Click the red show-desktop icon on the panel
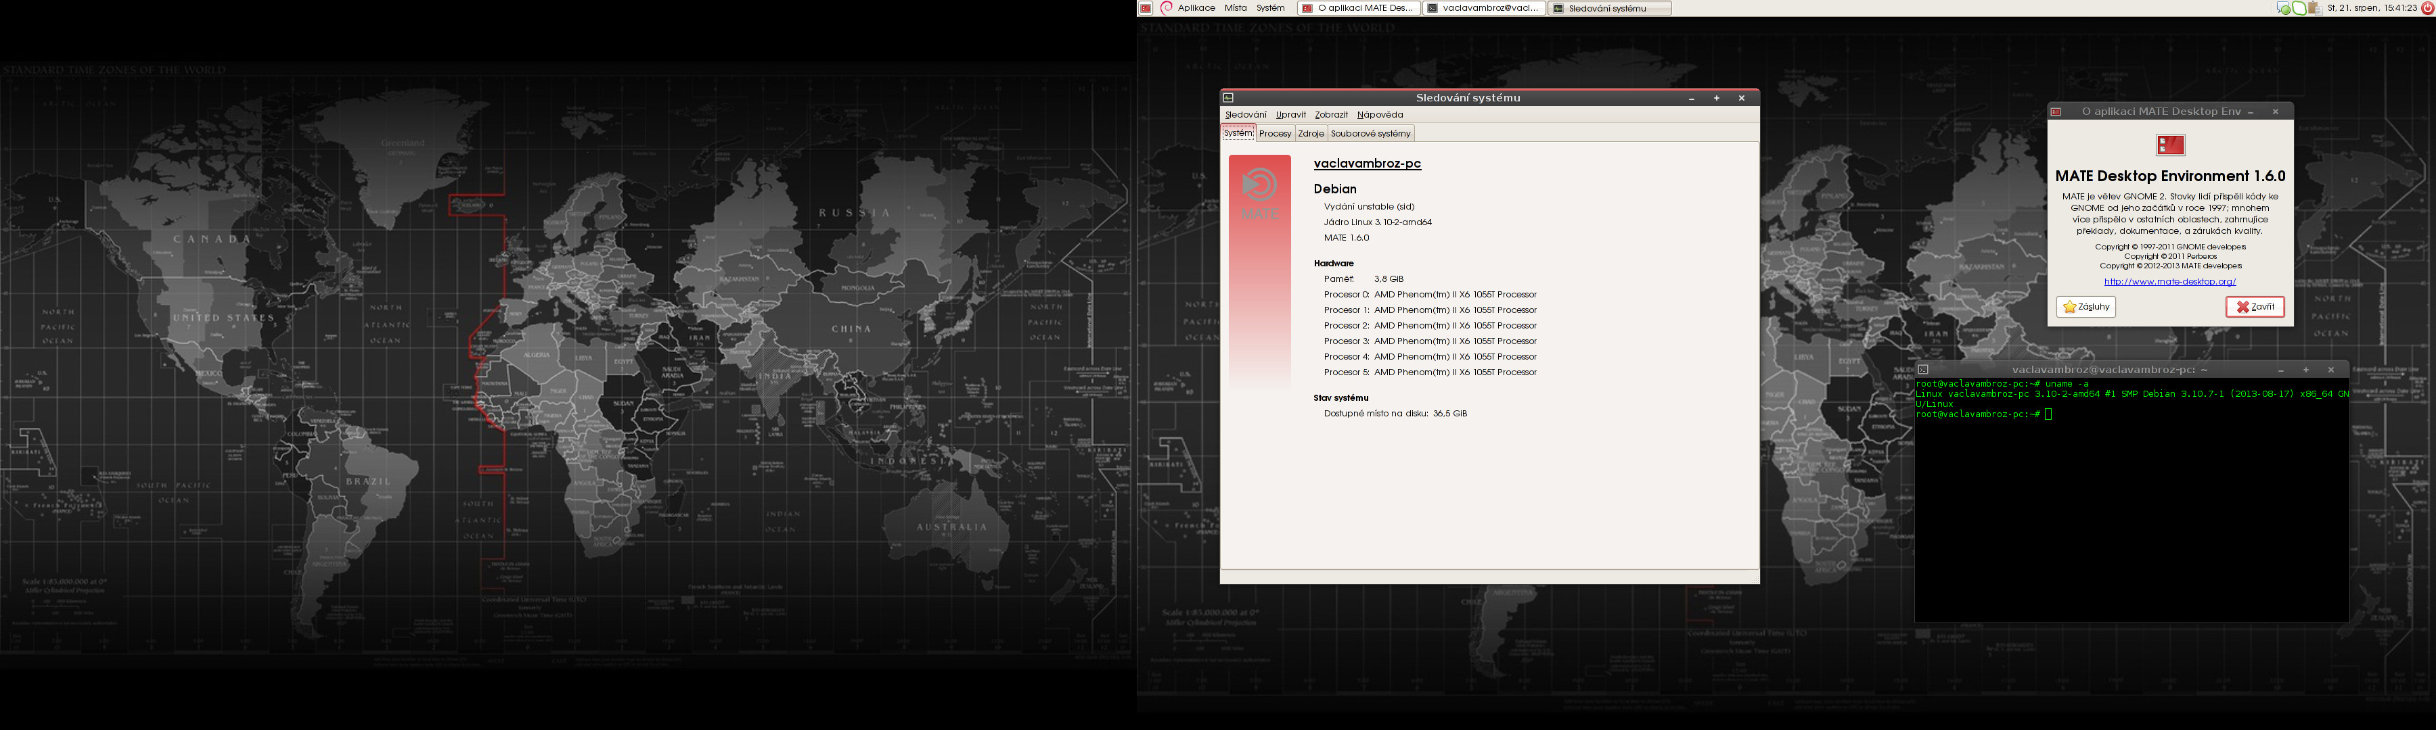The width and height of the screenshot is (2436, 730). [1145, 7]
